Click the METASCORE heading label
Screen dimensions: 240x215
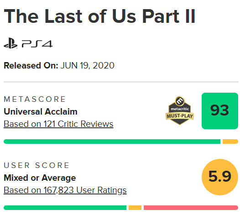(35, 99)
